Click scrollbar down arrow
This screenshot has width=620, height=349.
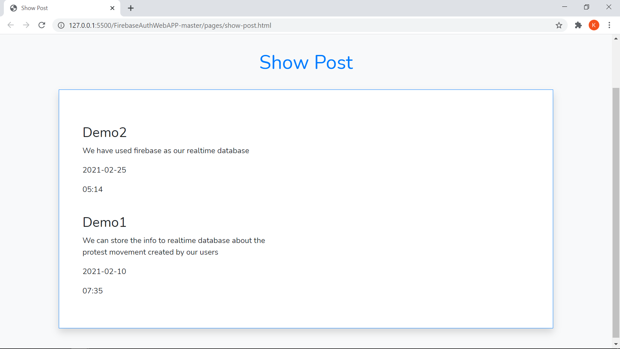point(616,344)
